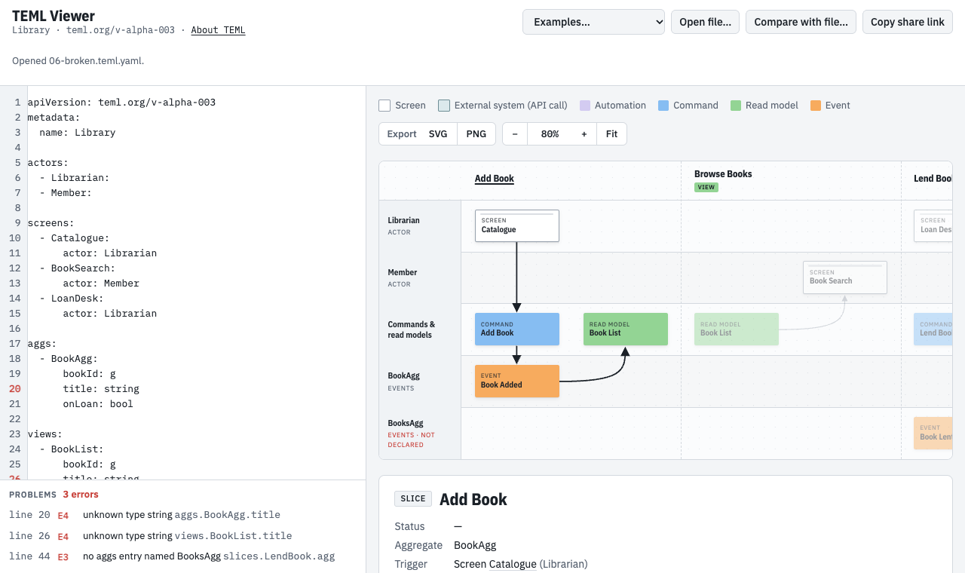This screenshot has width=965, height=573.
Task: Export diagram as PNG
Action: tap(476, 133)
